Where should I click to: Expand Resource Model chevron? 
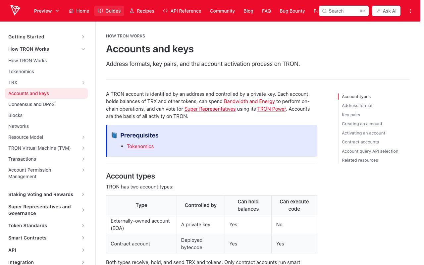point(83,137)
